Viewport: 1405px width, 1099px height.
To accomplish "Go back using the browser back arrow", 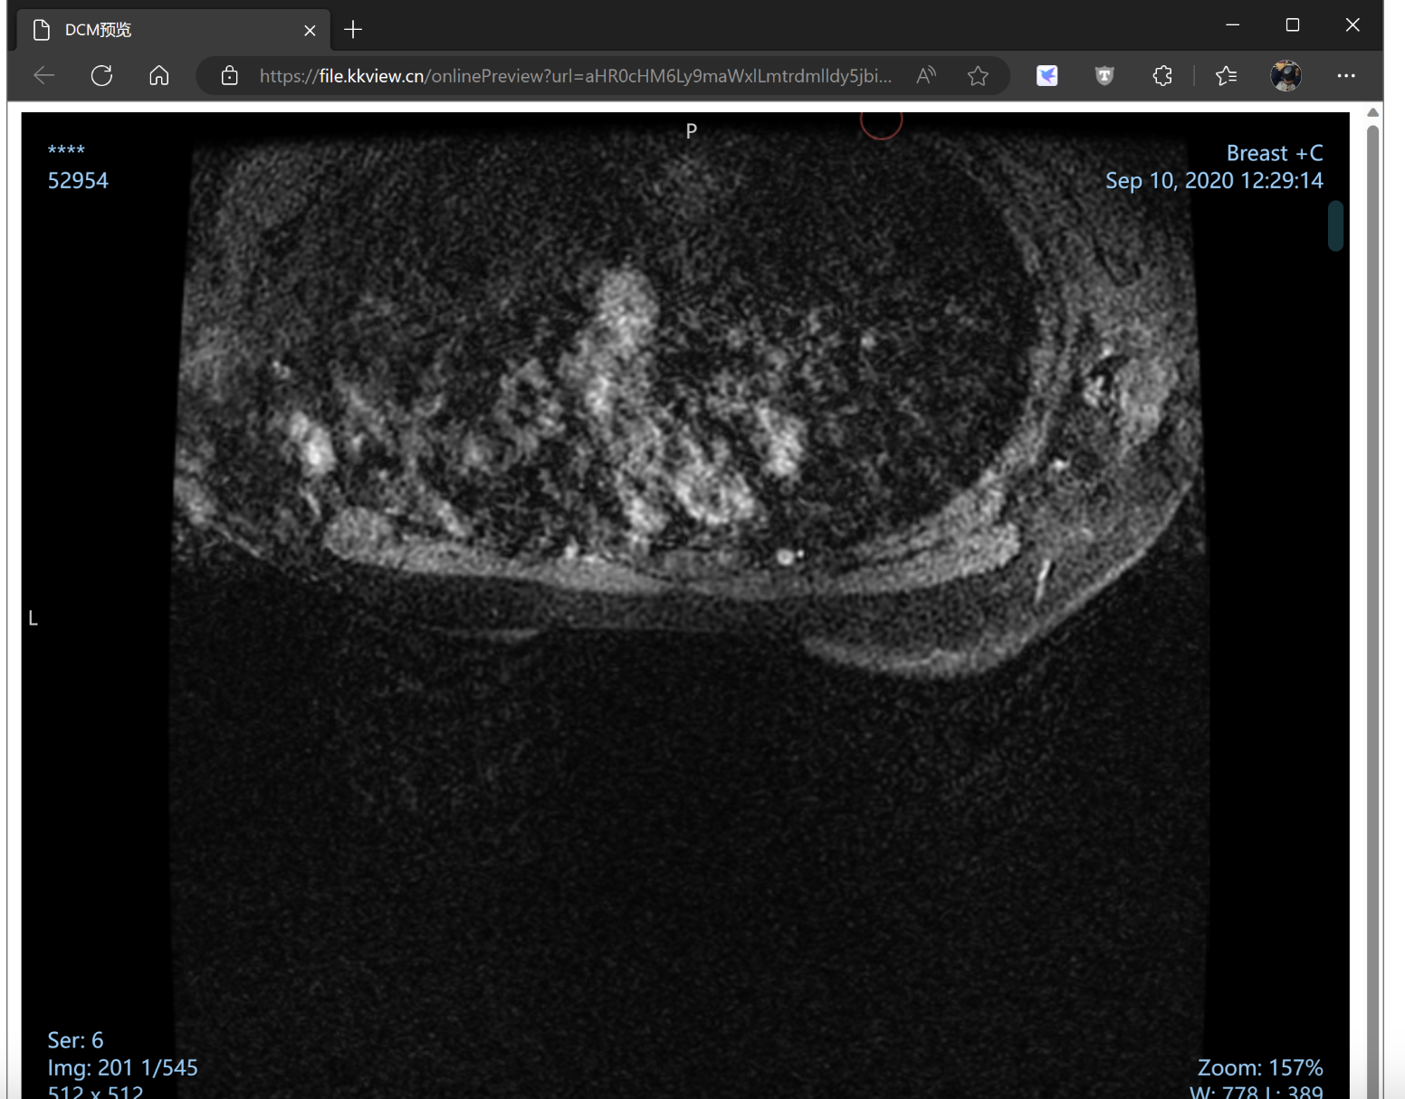I will tap(43, 76).
